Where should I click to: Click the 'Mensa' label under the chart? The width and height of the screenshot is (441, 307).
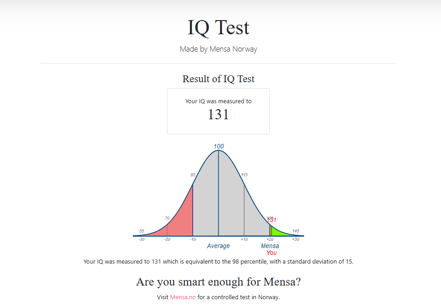tap(270, 246)
